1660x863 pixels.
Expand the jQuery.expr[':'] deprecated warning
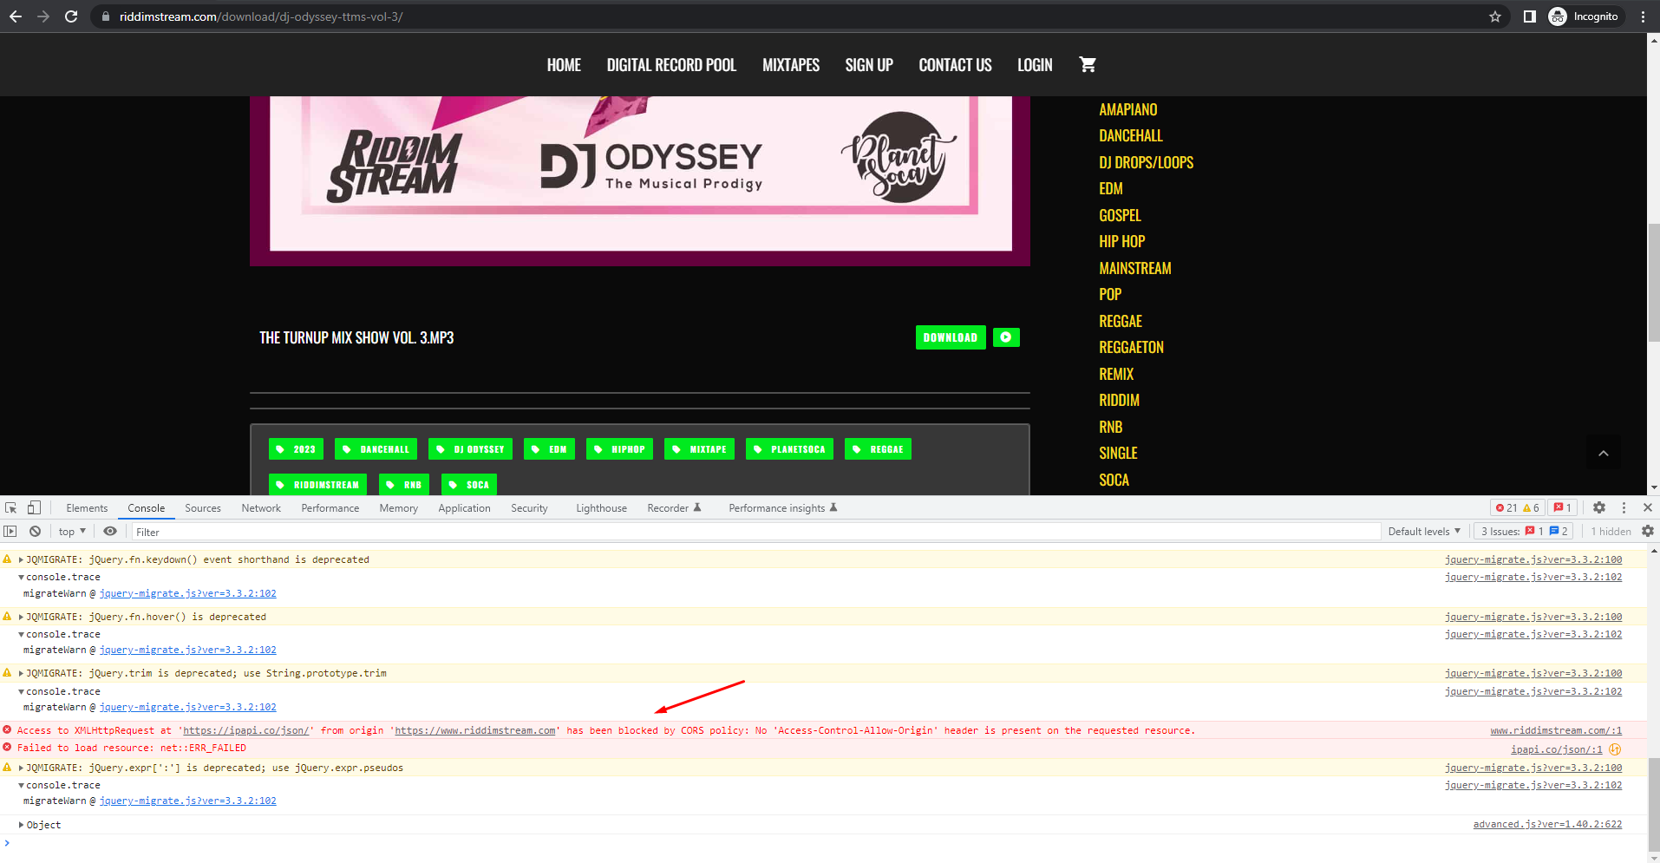21,768
